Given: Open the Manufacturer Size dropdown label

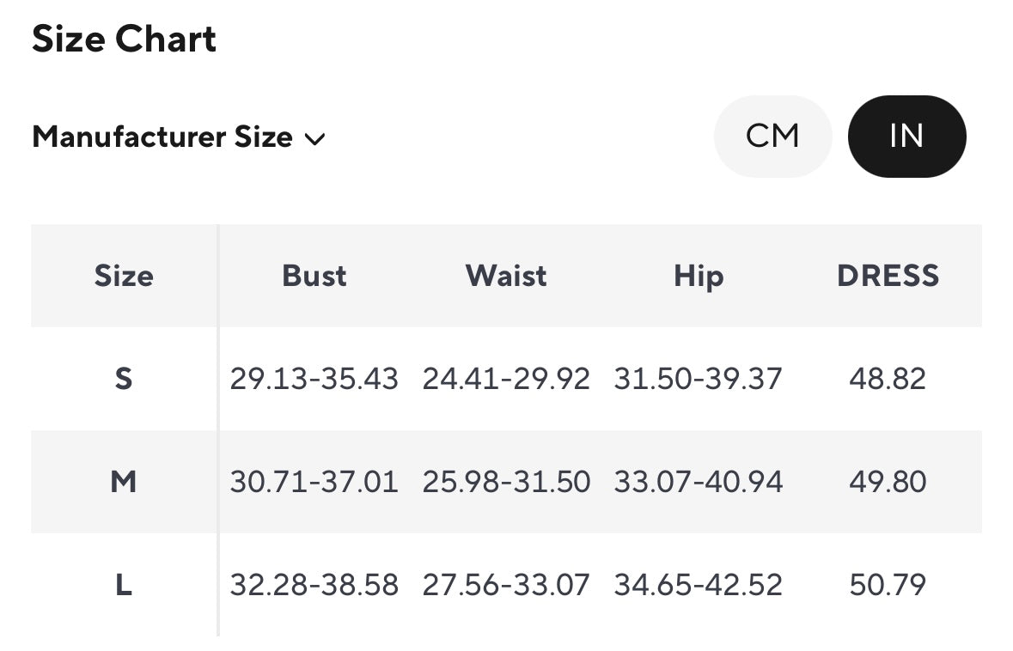Looking at the screenshot, I should pyautogui.click(x=162, y=137).
